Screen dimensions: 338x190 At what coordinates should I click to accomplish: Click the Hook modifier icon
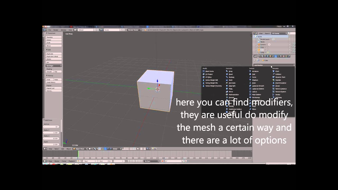[250, 83]
